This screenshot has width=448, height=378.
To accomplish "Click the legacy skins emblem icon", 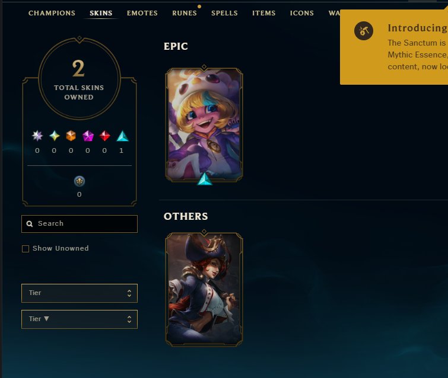I will pos(80,181).
